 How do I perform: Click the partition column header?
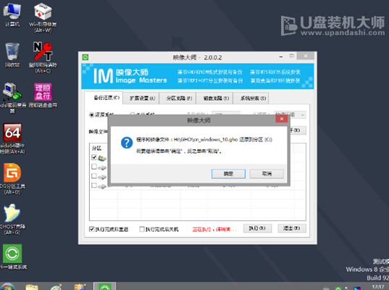[96, 148]
